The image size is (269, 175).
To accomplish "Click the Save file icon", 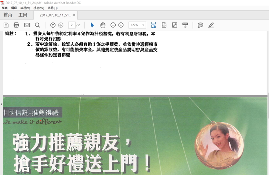I will click(x=6, y=25).
